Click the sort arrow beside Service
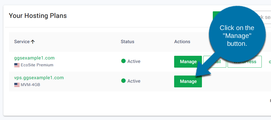The width and height of the screenshot is (271, 120). (33, 42)
